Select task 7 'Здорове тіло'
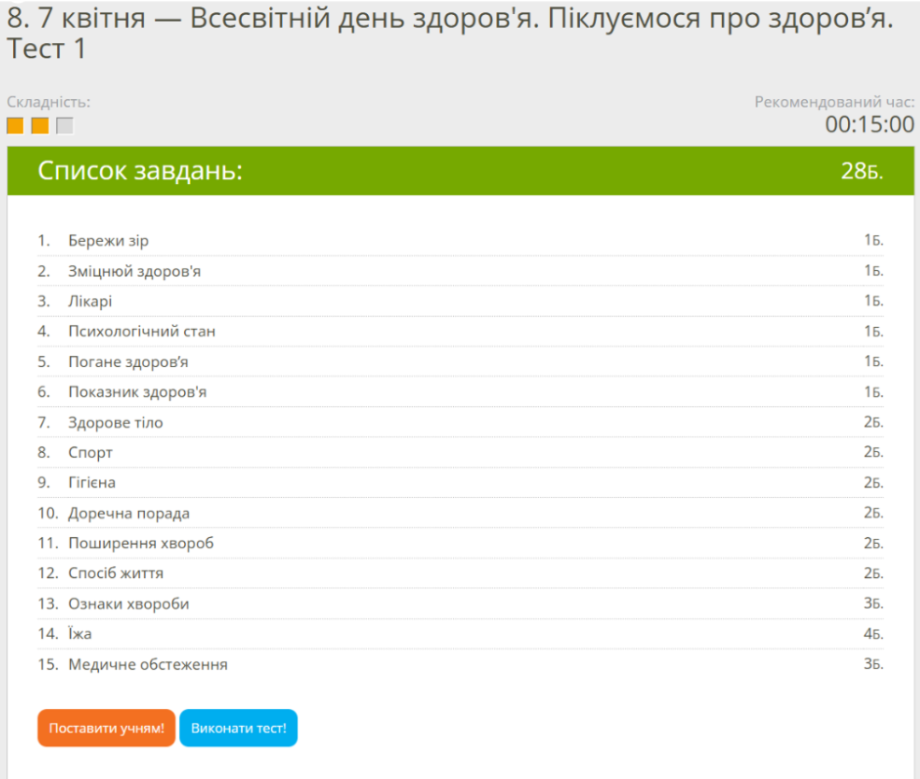Viewport: 920px width, 779px height. pos(115,422)
